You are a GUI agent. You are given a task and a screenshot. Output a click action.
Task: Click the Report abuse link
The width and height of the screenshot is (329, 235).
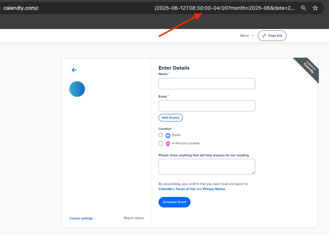[x=133, y=218]
